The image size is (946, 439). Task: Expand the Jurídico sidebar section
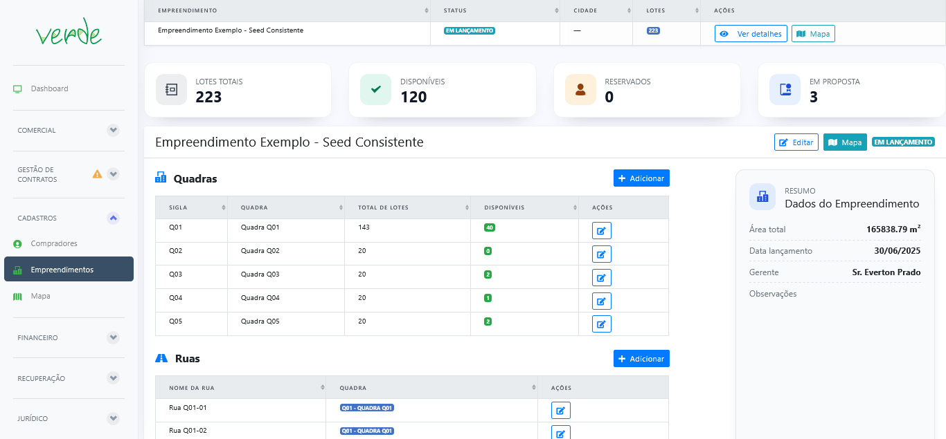pos(114,418)
